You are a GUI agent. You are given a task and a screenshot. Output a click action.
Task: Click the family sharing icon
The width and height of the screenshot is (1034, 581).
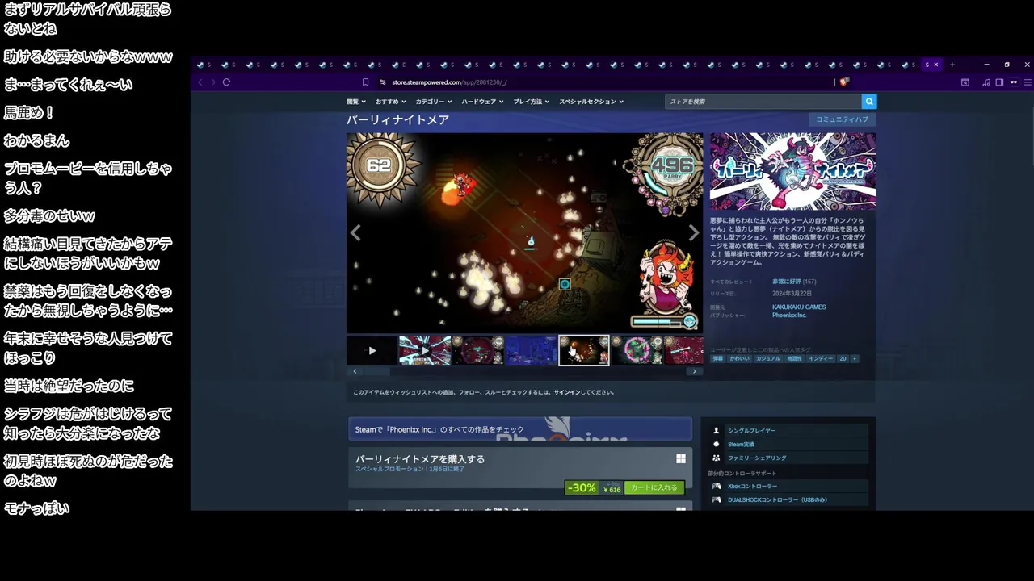716,458
